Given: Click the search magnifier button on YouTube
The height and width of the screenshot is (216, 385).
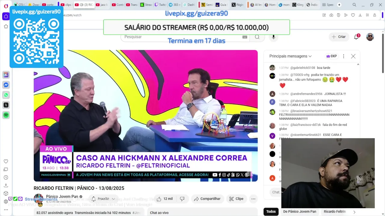Looking at the screenshot, I should pos(257,37).
